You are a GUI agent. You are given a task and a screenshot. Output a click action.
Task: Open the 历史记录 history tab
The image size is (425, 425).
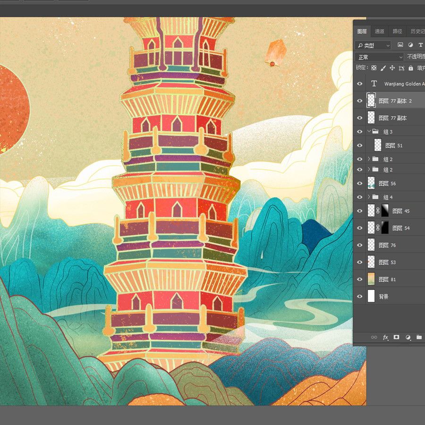[x=417, y=32]
